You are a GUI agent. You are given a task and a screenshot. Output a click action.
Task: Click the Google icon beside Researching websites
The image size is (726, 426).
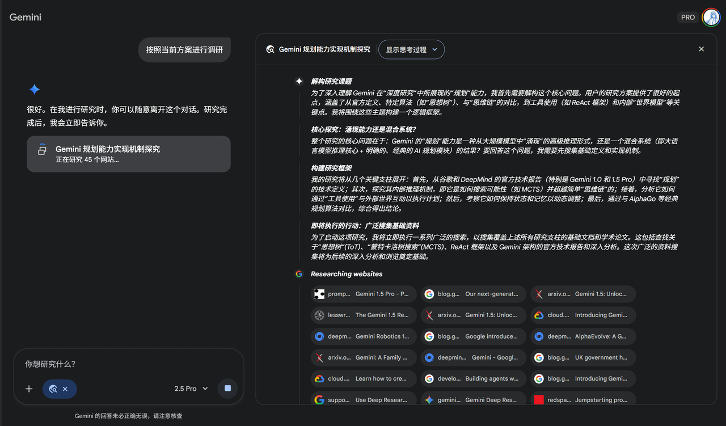pyautogui.click(x=299, y=274)
